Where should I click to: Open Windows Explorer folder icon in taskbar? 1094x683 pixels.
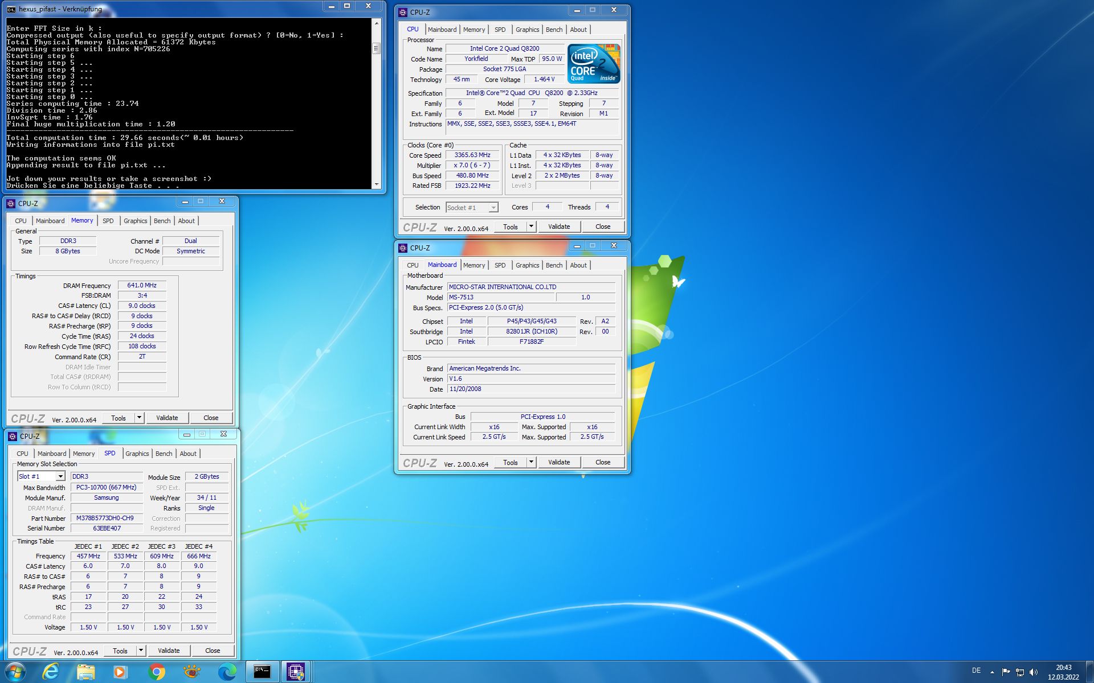pyautogui.click(x=86, y=672)
